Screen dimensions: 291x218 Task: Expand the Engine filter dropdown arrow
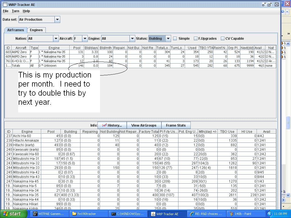coord(132,39)
